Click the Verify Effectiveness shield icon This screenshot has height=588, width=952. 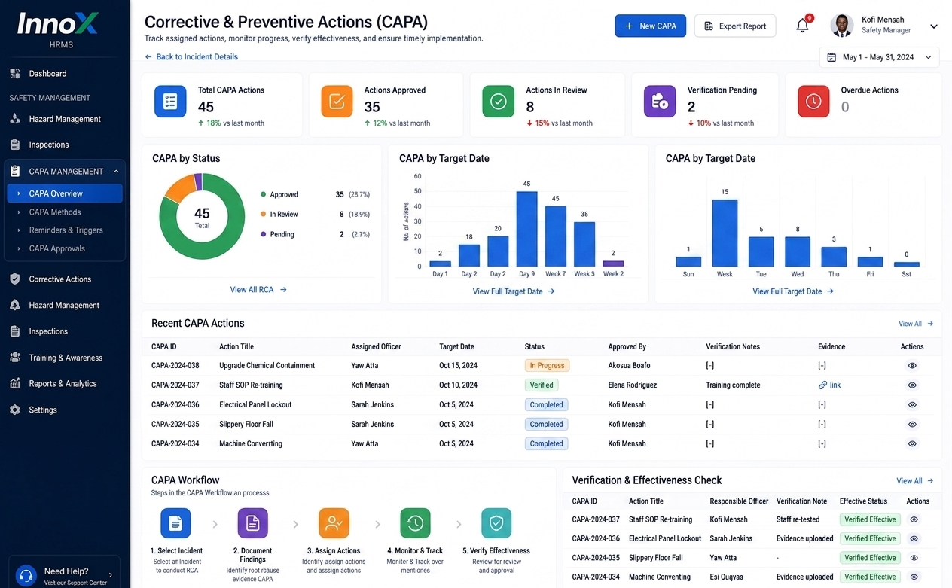pos(496,523)
